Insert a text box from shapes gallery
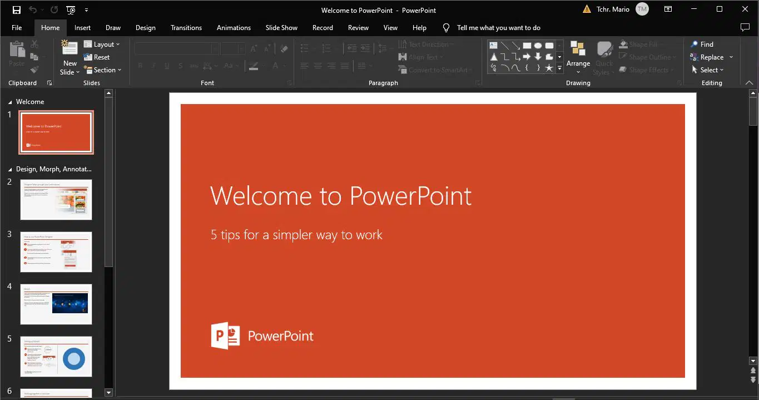The width and height of the screenshot is (759, 400). tap(493, 46)
